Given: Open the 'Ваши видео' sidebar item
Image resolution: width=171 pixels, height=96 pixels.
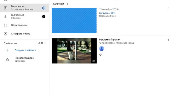Looking at the screenshot, I should pyautogui.click(x=25, y=8).
